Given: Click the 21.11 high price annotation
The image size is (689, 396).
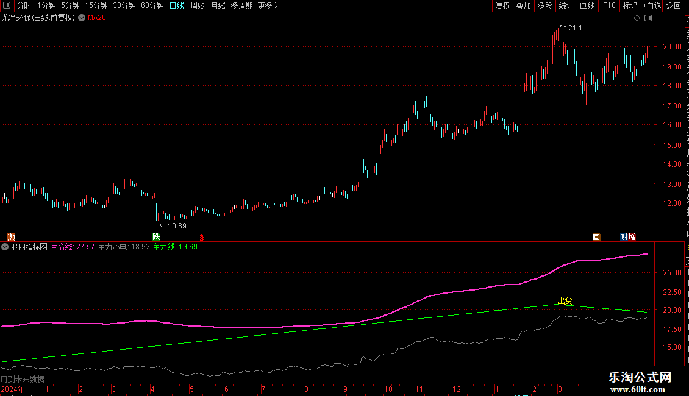Looking at the screenshot, I should coord(577,28).
